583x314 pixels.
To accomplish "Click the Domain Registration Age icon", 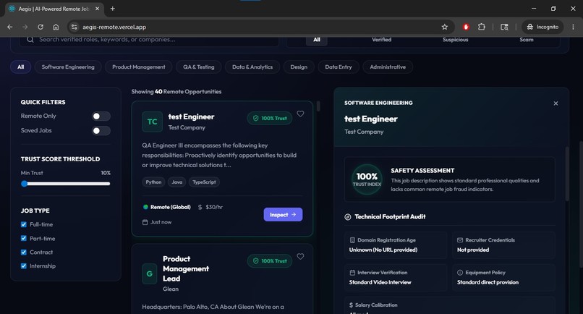I will click(352, 240).
